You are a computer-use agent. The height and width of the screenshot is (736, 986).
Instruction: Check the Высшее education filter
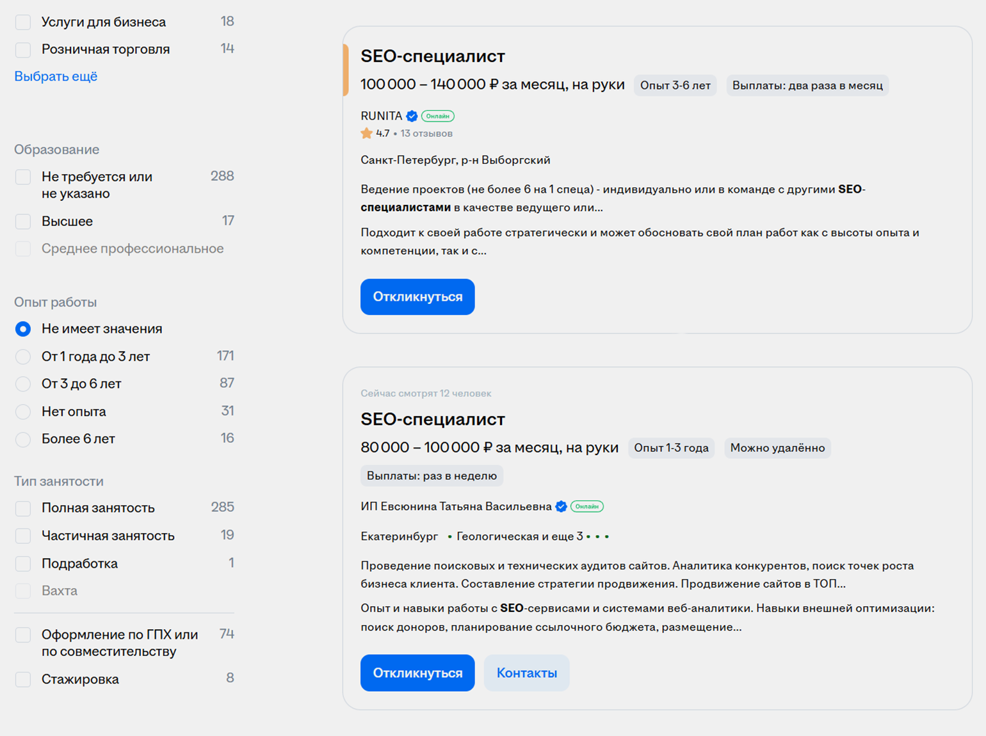pyautogui.click(x=23, y=221)
